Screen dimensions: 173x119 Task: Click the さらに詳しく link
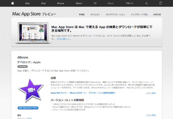point(64,39)
